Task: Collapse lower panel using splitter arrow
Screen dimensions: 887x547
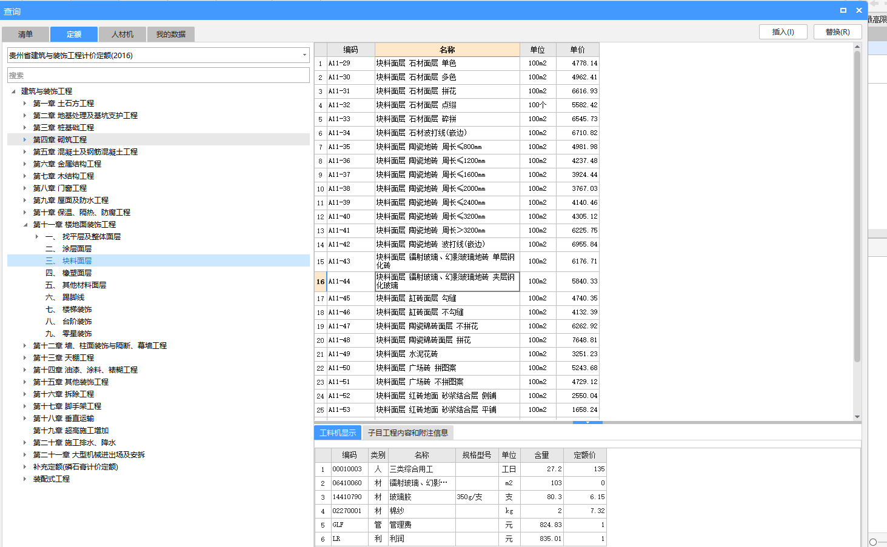Action: tap(587, 422)
